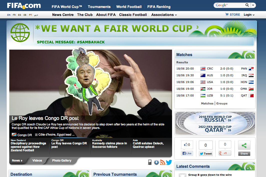Open the Matches link under results
Screen dimensions: 266x177
pos(207,103)
